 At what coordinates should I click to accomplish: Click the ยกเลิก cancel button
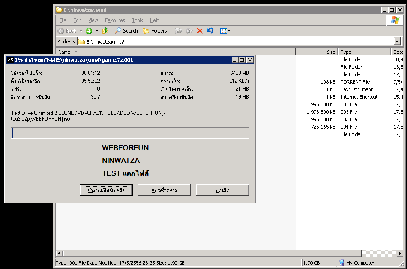pyautogui.click(x=222, y=190)
